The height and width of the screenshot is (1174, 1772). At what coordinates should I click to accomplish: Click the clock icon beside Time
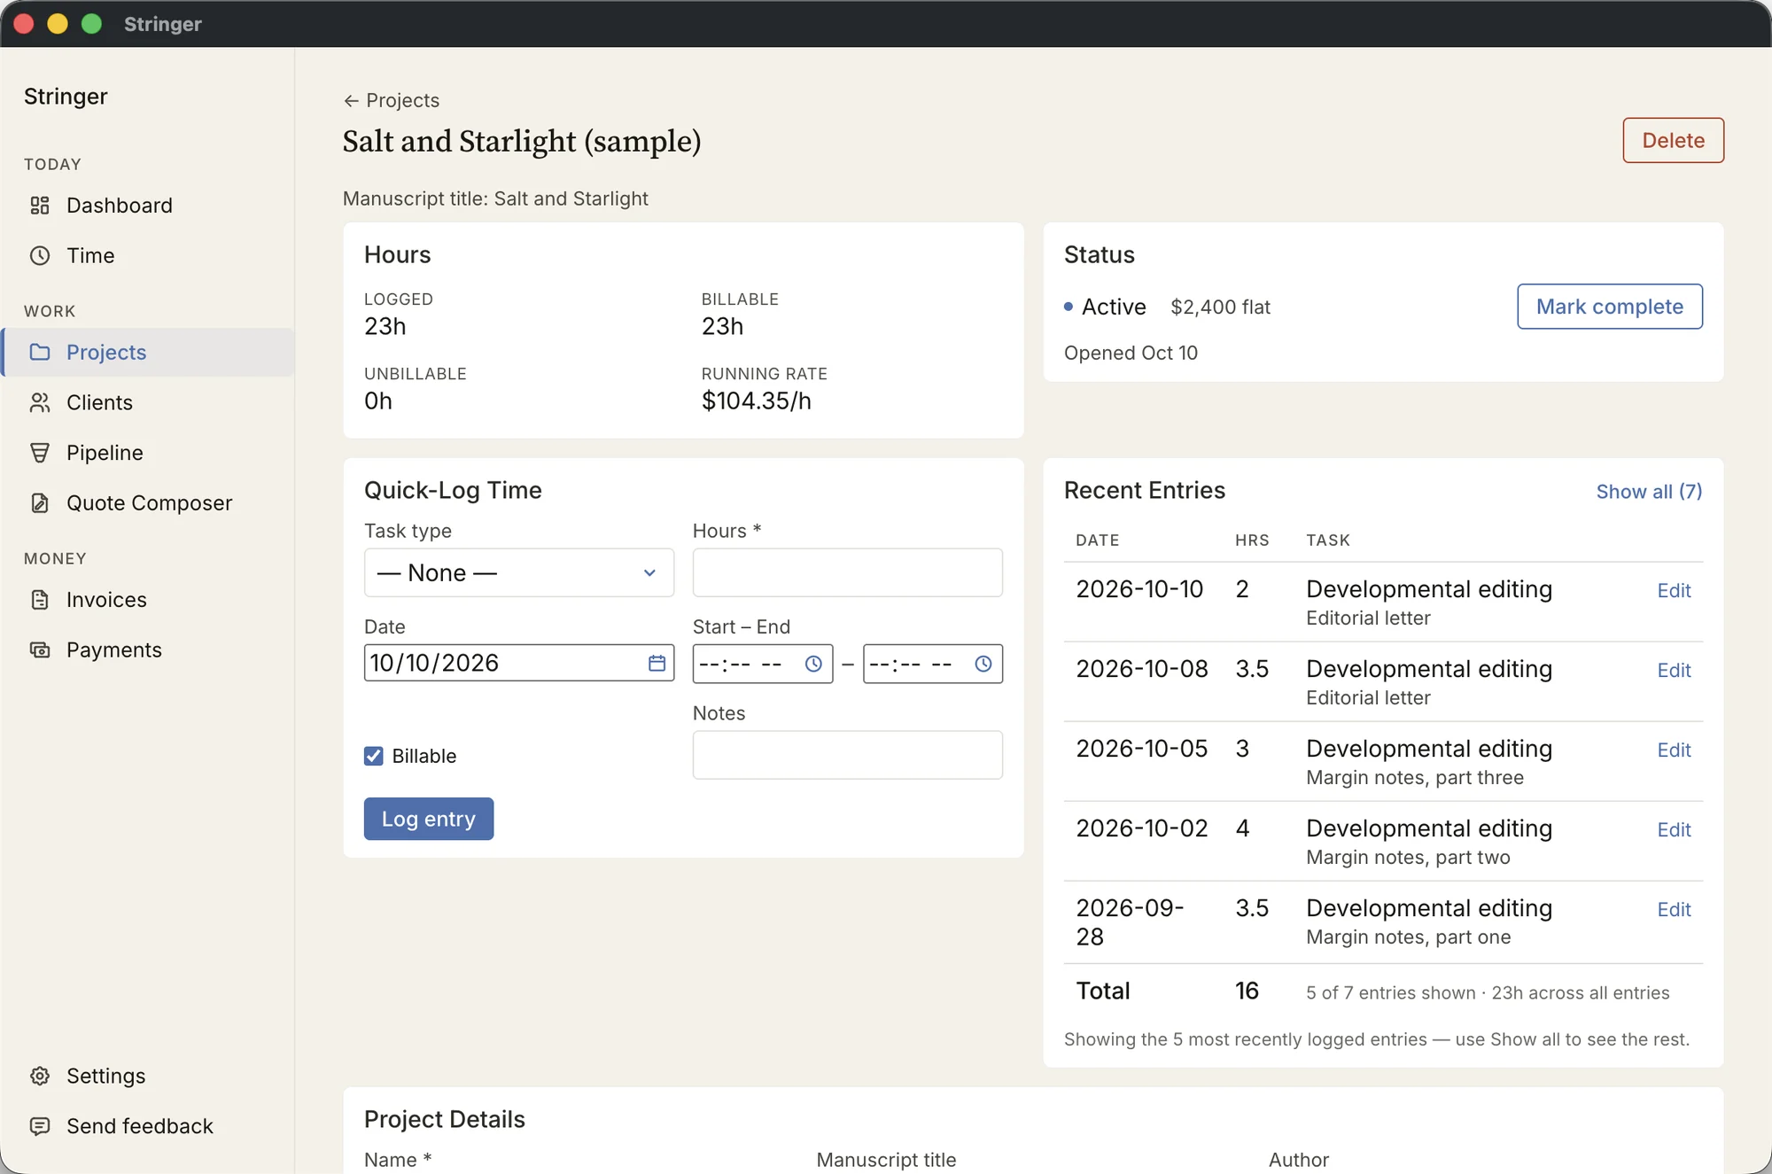point(40,256)
